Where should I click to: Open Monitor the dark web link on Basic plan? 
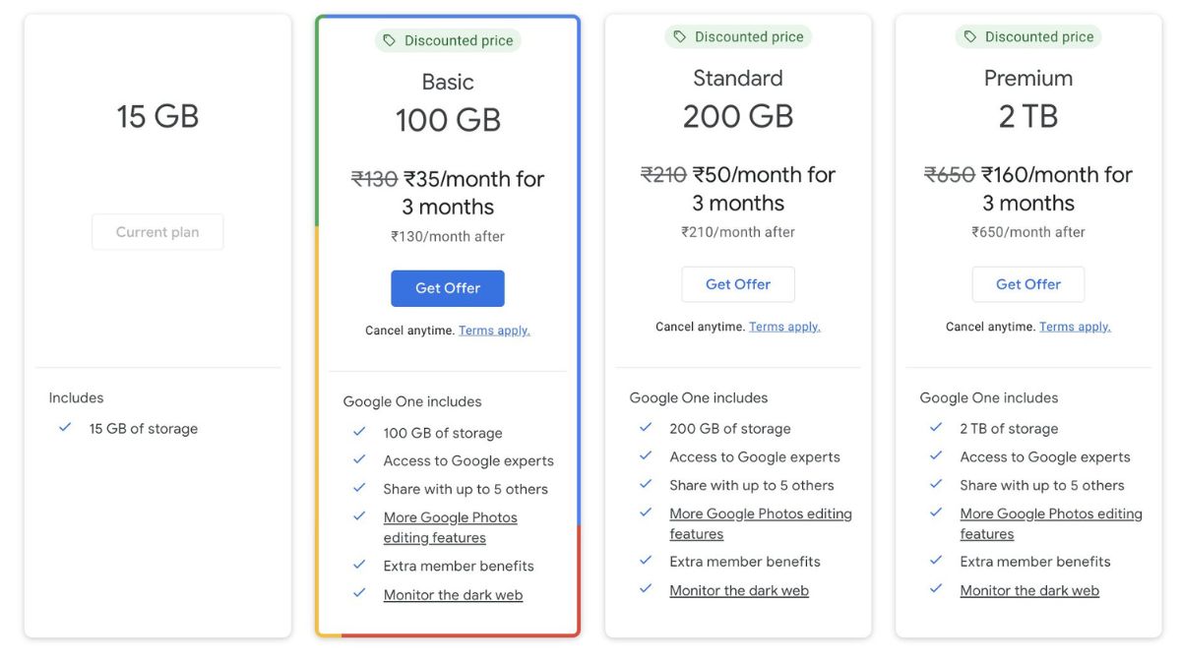[x=453, y=594]
